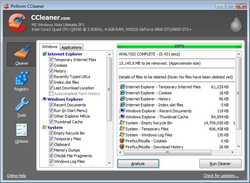Click right arrow of horizontal results scrollbar

click(233, 153)
